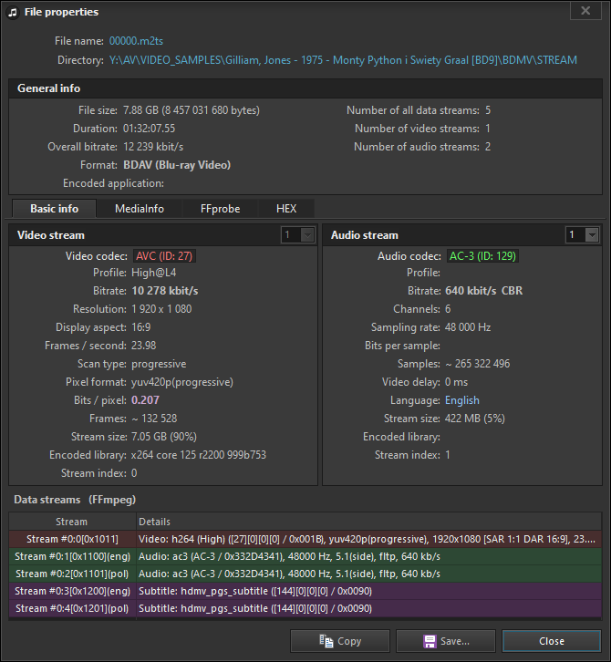Switch to the FFprobe tab

click(x=220, y=209)
